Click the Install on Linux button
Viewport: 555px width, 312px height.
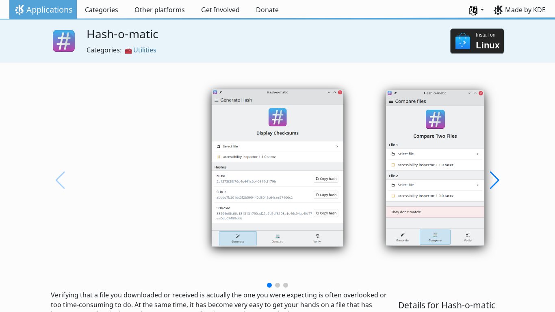pyautogui.click(x=477, y=41)
